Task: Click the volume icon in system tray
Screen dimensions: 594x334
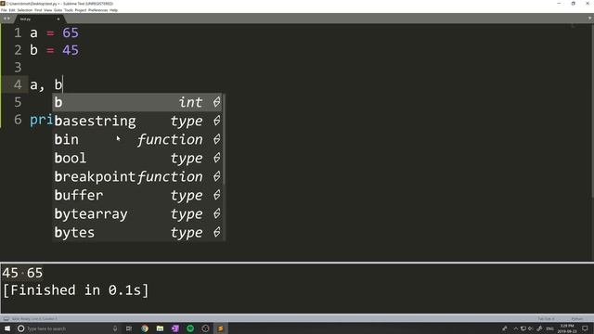Action: pyautogui.click(x=531, y=328)
